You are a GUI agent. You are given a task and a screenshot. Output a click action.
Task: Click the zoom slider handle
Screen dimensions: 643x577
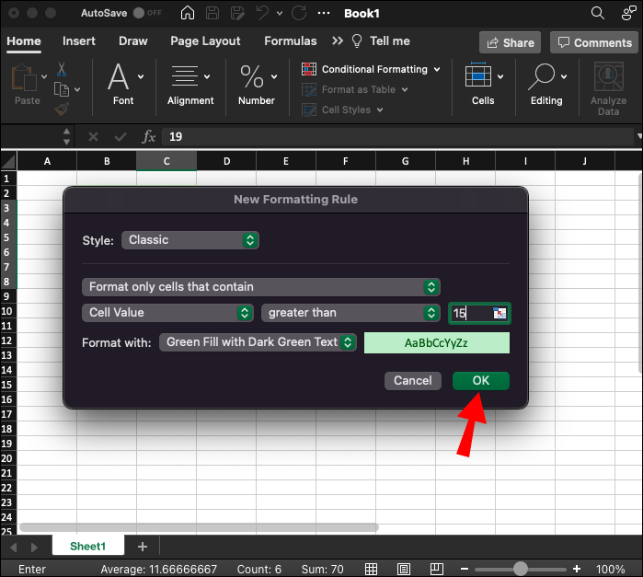pos(521,569)
